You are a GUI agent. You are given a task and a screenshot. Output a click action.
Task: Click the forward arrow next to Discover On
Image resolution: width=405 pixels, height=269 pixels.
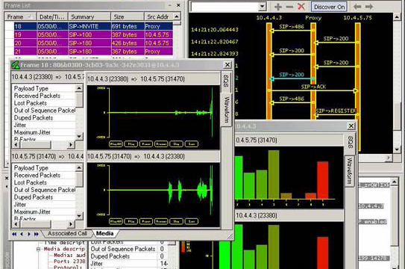[369, 7]
